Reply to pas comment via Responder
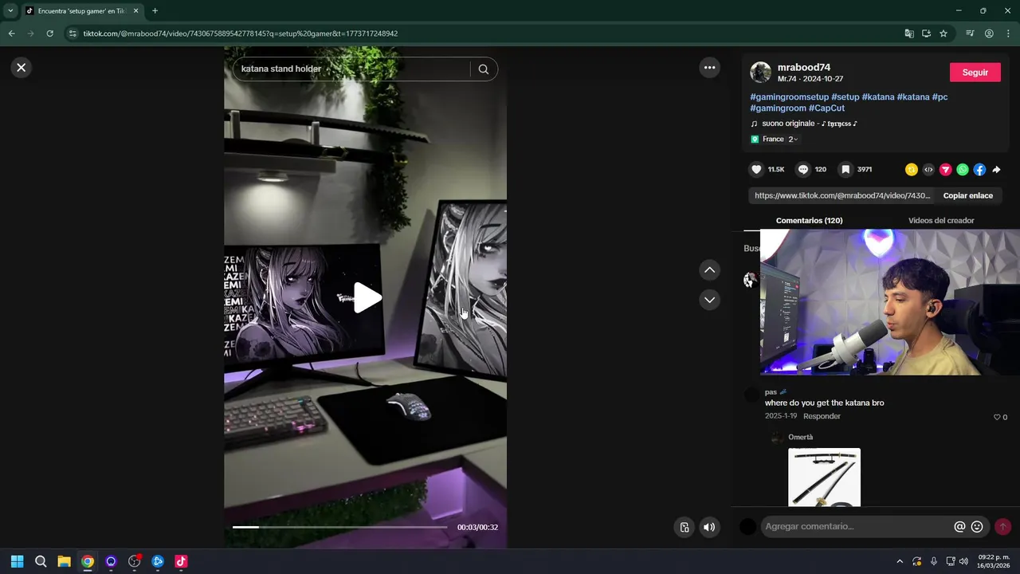The image size is (1020, 574). click(822, 416)
